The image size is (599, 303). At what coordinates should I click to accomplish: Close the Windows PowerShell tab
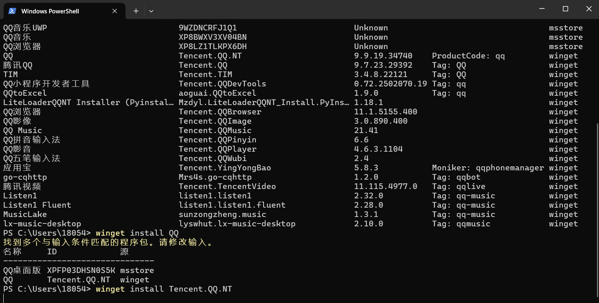[x=115, y=11]
